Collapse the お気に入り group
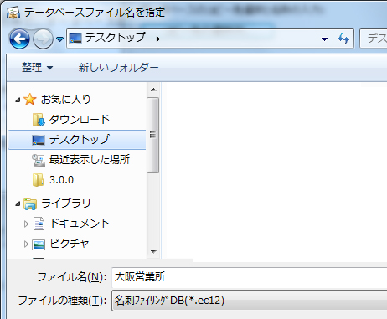Viewport: 387px width, 319px height. click(x=18, y=100)
